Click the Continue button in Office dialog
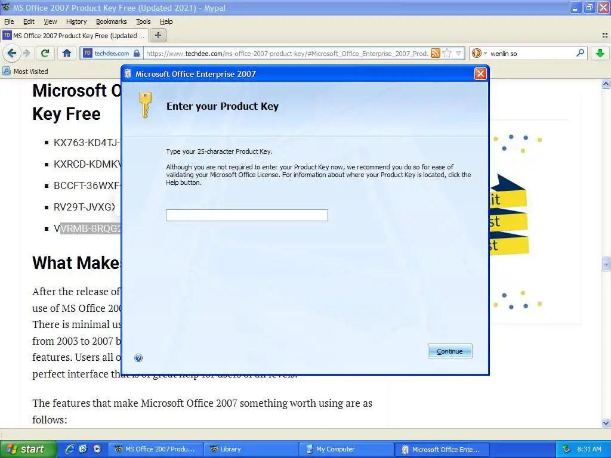This screenshot has width=611, height=458. (450, 351)
